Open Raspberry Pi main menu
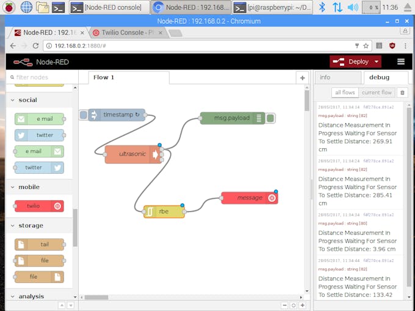This screenshot has width=415, height=311. click(x=9, y=7)
